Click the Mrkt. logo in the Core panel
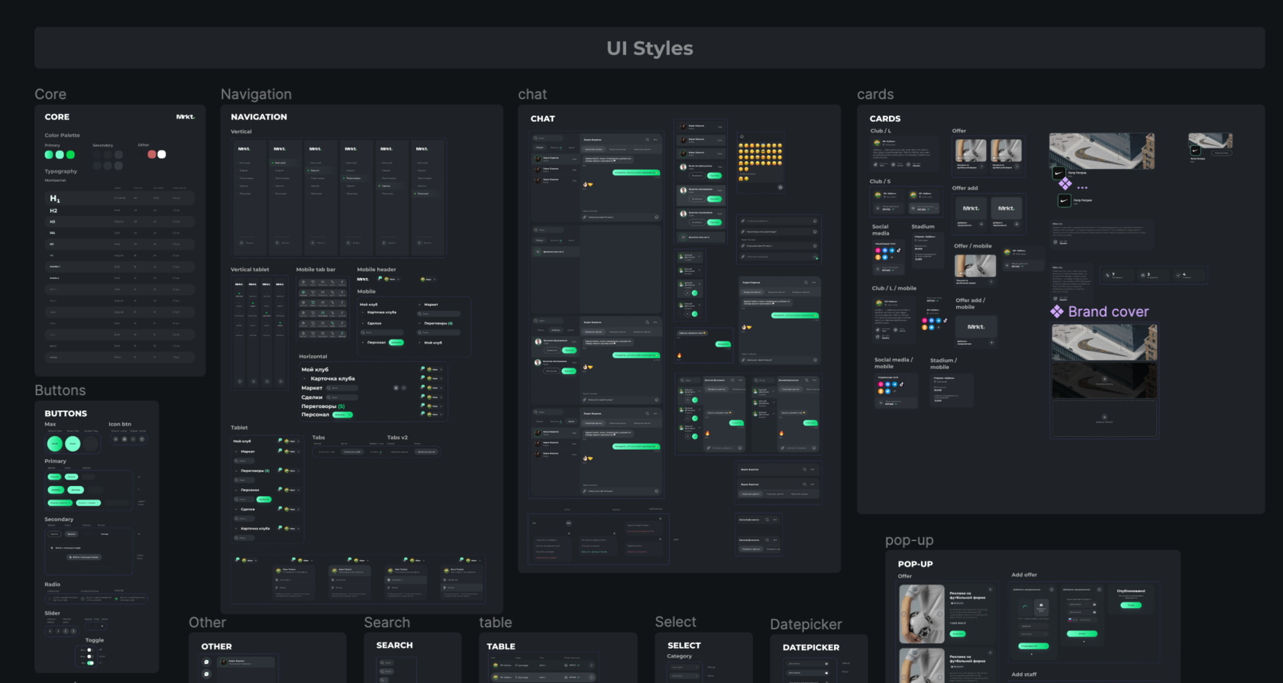The width and height of the screenshot is (1283, 683). point(186,117)
